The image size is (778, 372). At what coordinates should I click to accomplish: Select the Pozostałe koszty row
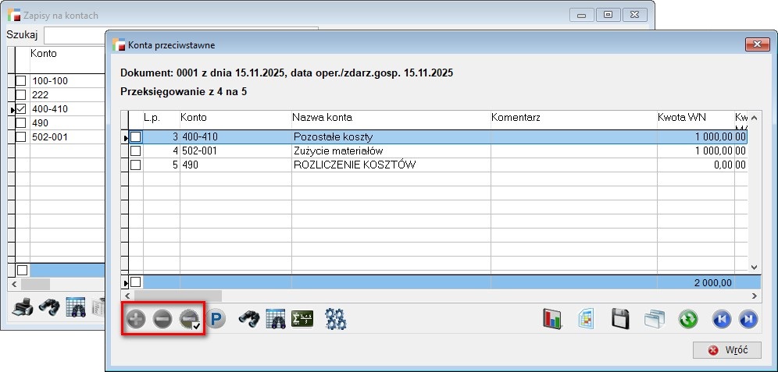391,137
